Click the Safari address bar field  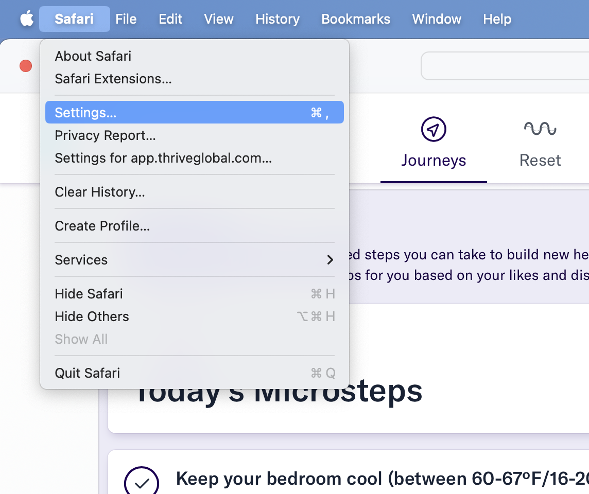click(x=505, y=66)
